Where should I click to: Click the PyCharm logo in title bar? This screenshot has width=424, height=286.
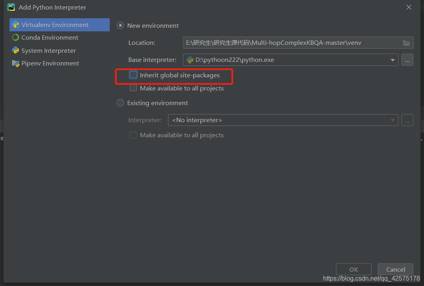pyautogui.click(x=11, y=7)
